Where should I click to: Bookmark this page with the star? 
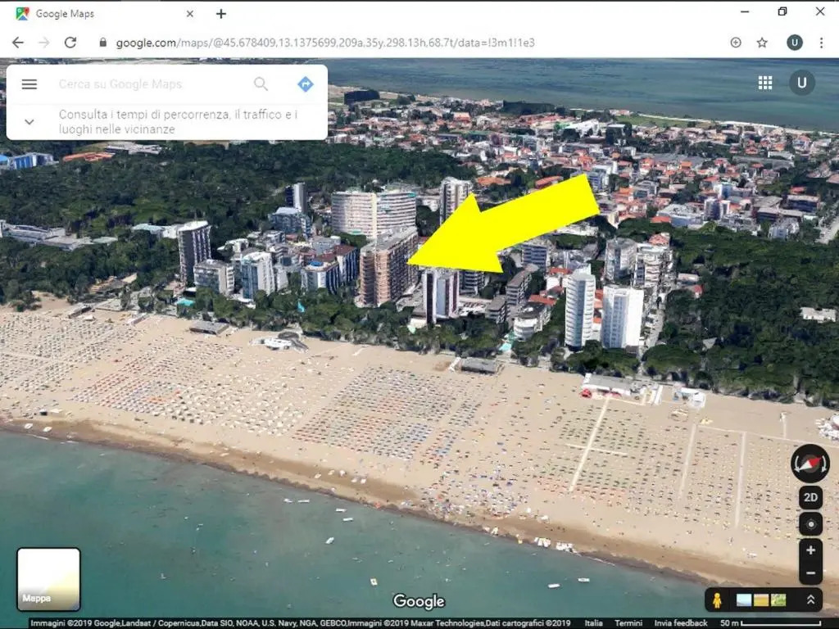coord(762,43)
